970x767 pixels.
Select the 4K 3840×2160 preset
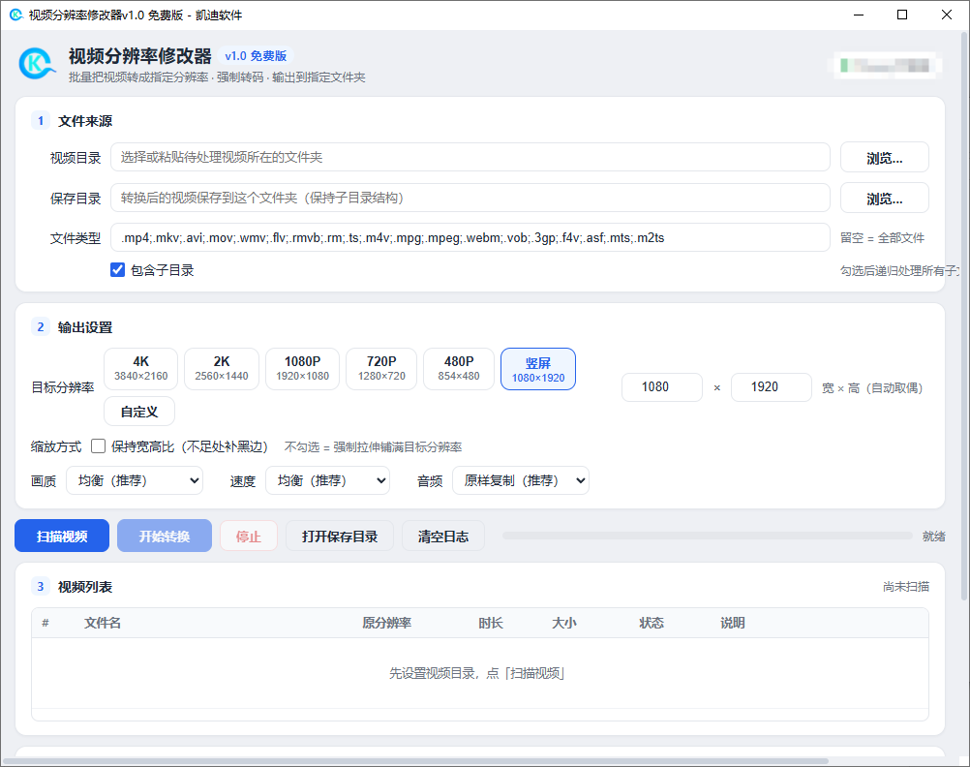coord(141,369)
